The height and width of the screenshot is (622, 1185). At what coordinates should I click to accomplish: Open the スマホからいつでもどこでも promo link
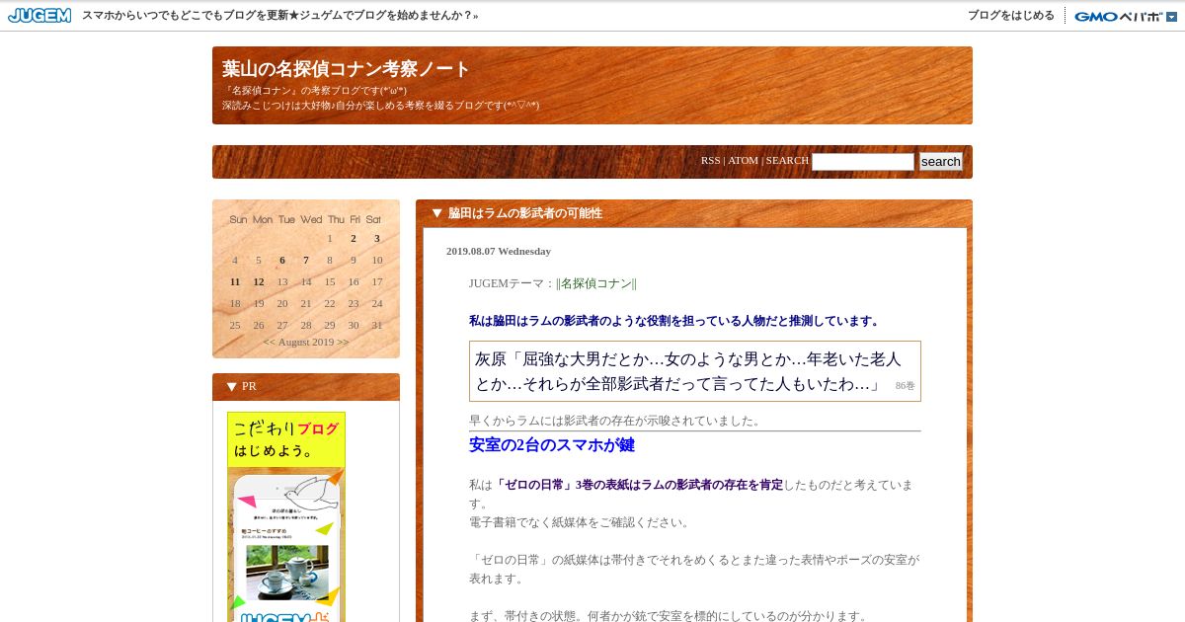coord(279,16)
